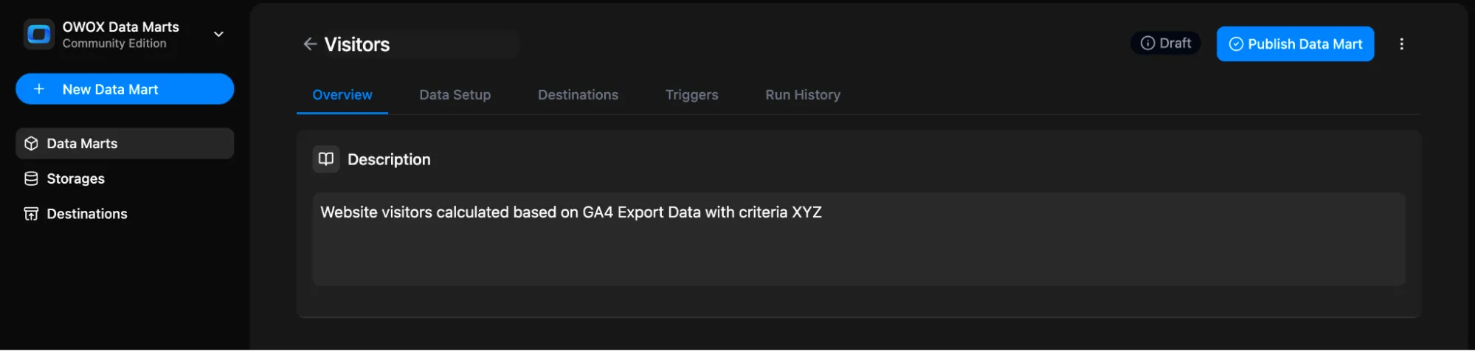Expand the OWOX project switcher chevron
Viewport: 1475px width, 351px height.
(218, 34)
